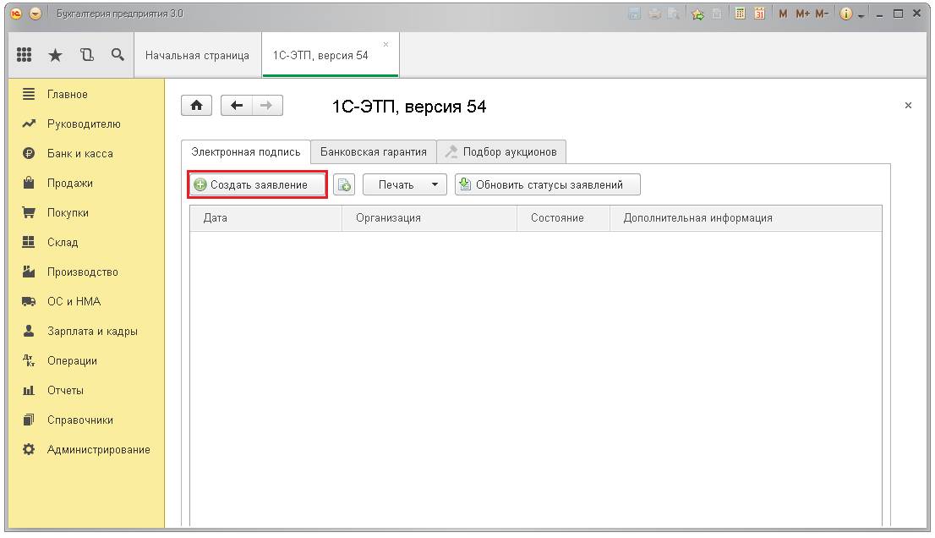Open the Favorites star icon
The image size is (935, 538).
(x=55, y=56)
